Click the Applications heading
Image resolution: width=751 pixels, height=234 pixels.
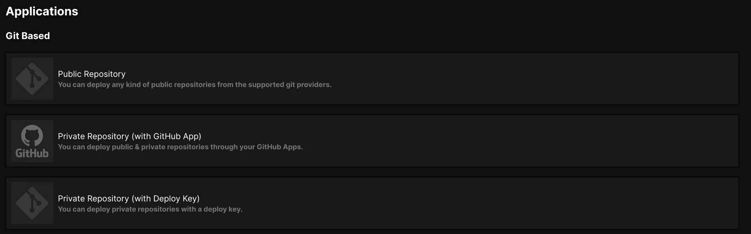(x=42, y=11)
